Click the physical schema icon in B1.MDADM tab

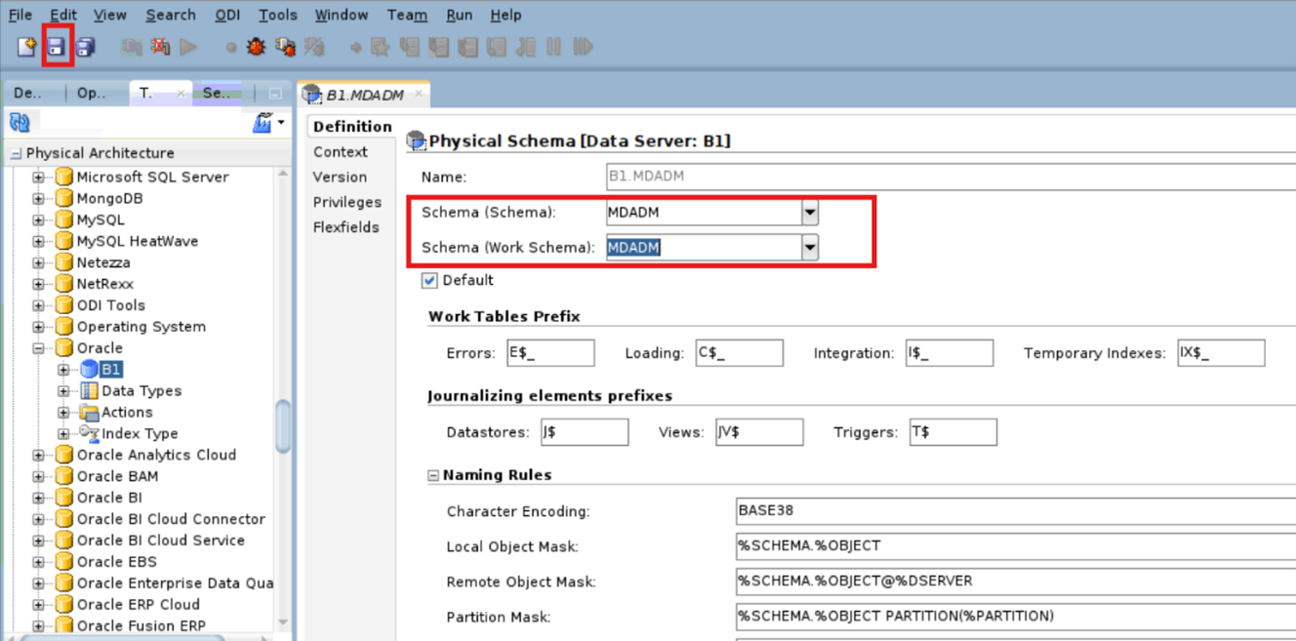[x=312, y=95]
